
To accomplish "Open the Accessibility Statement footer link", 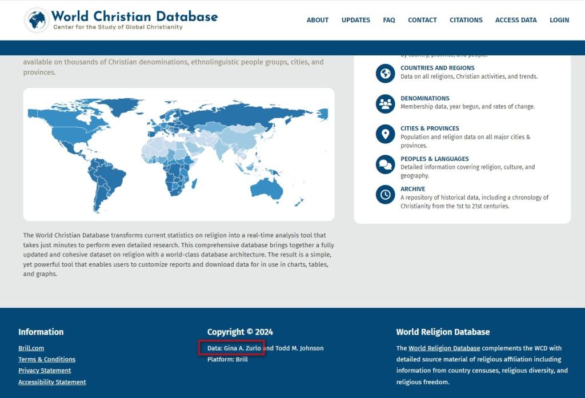I will coord(52,382).
